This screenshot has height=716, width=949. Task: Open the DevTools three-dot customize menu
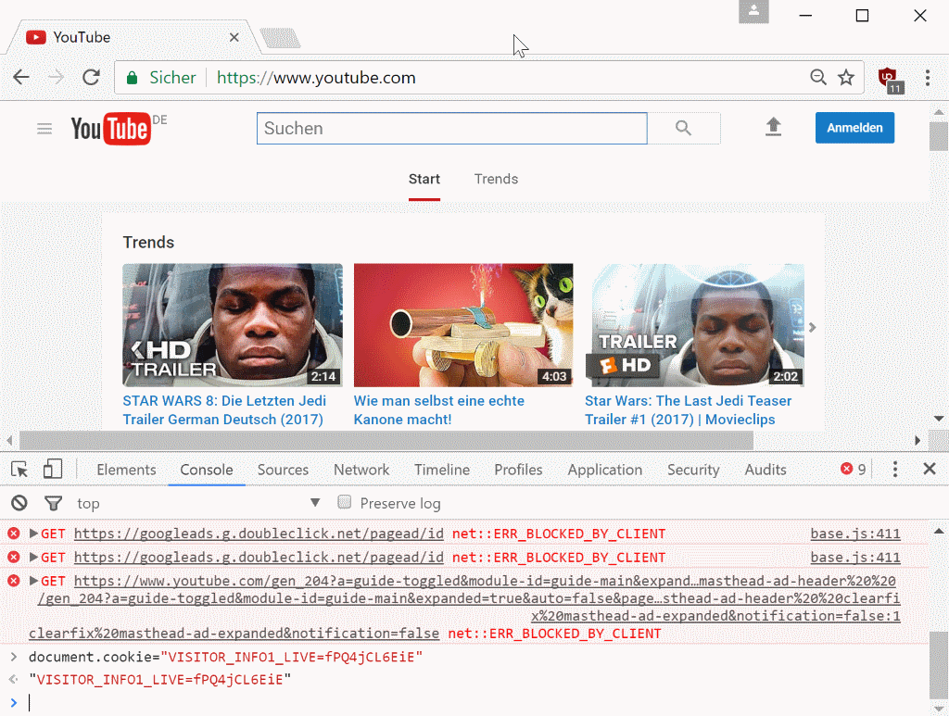895,470
